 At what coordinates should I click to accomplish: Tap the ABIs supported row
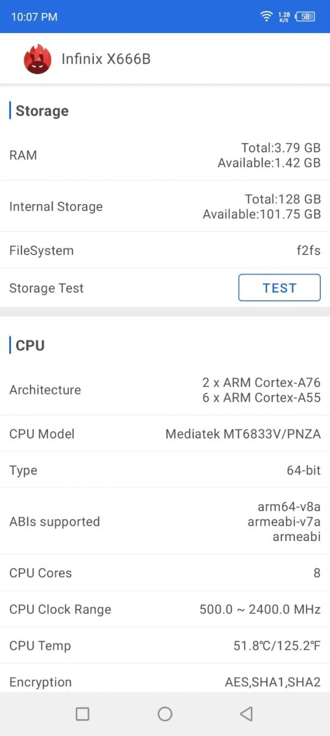pos(165,522)
